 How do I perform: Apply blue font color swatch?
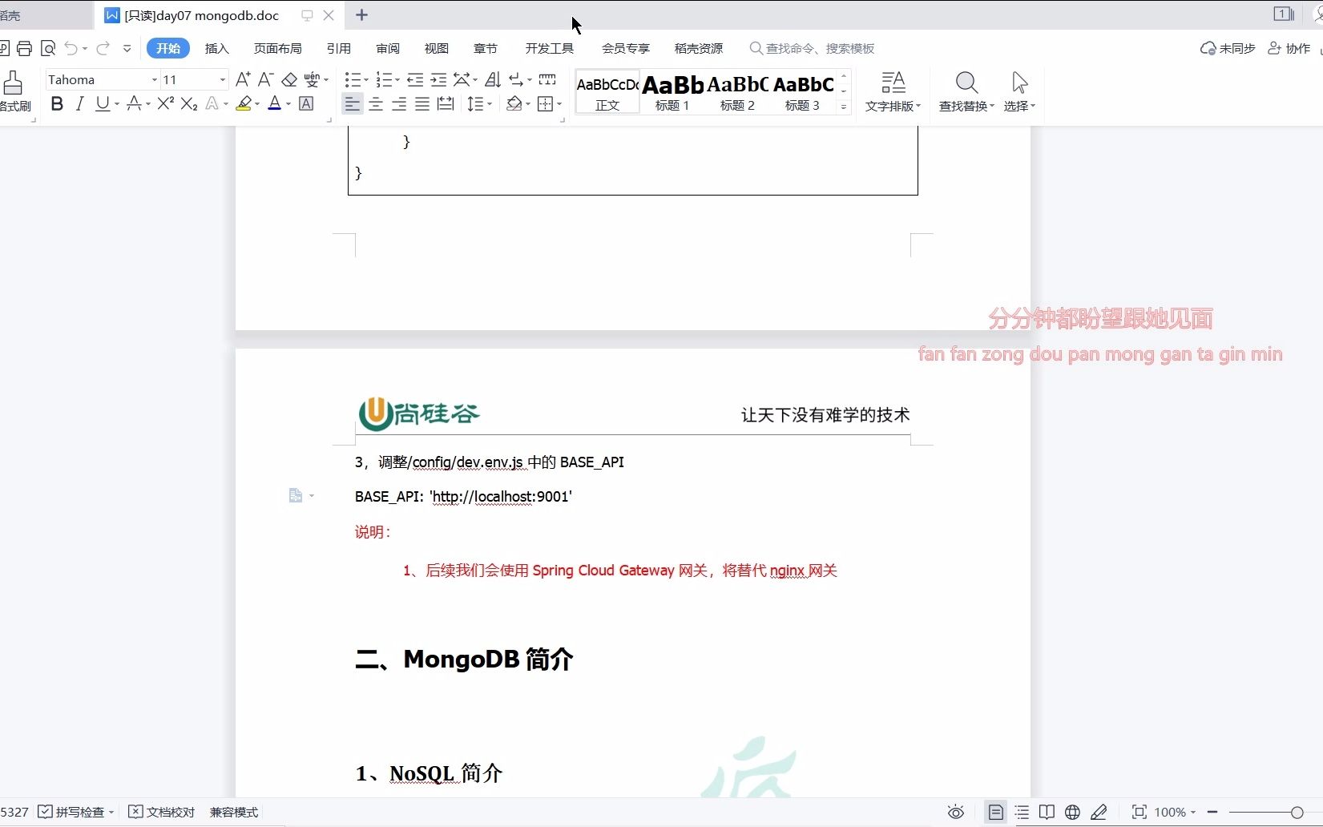click(x=275, y=103)
